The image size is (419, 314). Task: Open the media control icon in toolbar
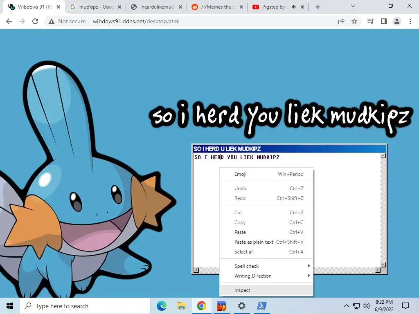[370, 21]
